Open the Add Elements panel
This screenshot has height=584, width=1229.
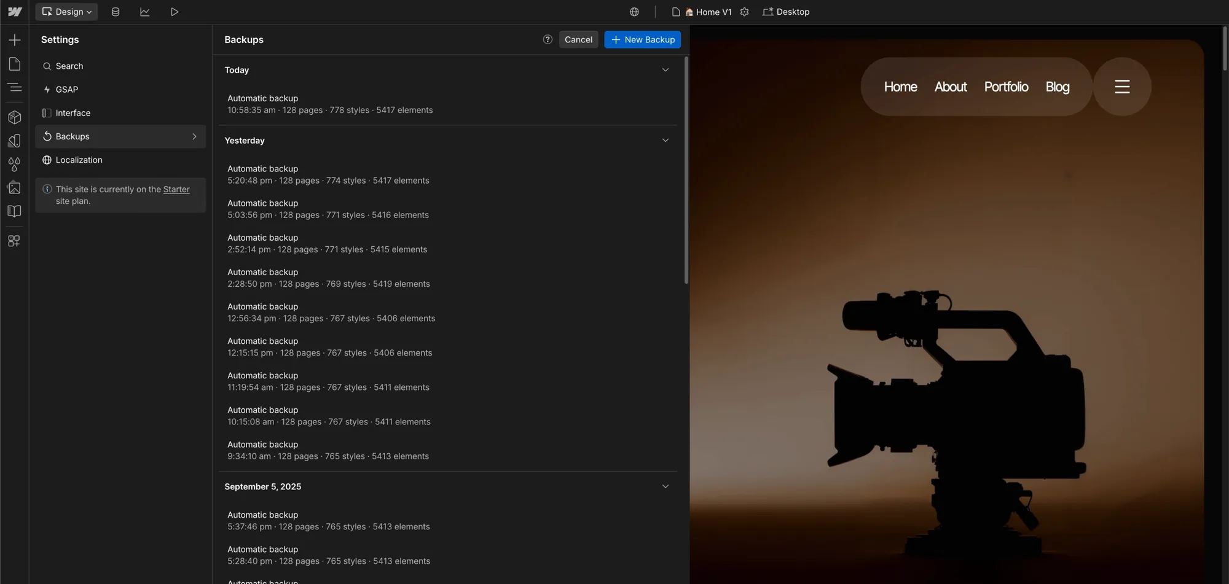click(x=15, y=39)
